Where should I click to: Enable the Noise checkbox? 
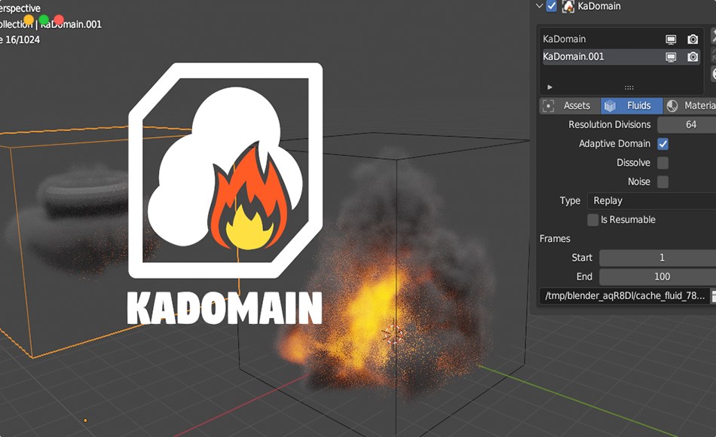click(x=662, y=182)
